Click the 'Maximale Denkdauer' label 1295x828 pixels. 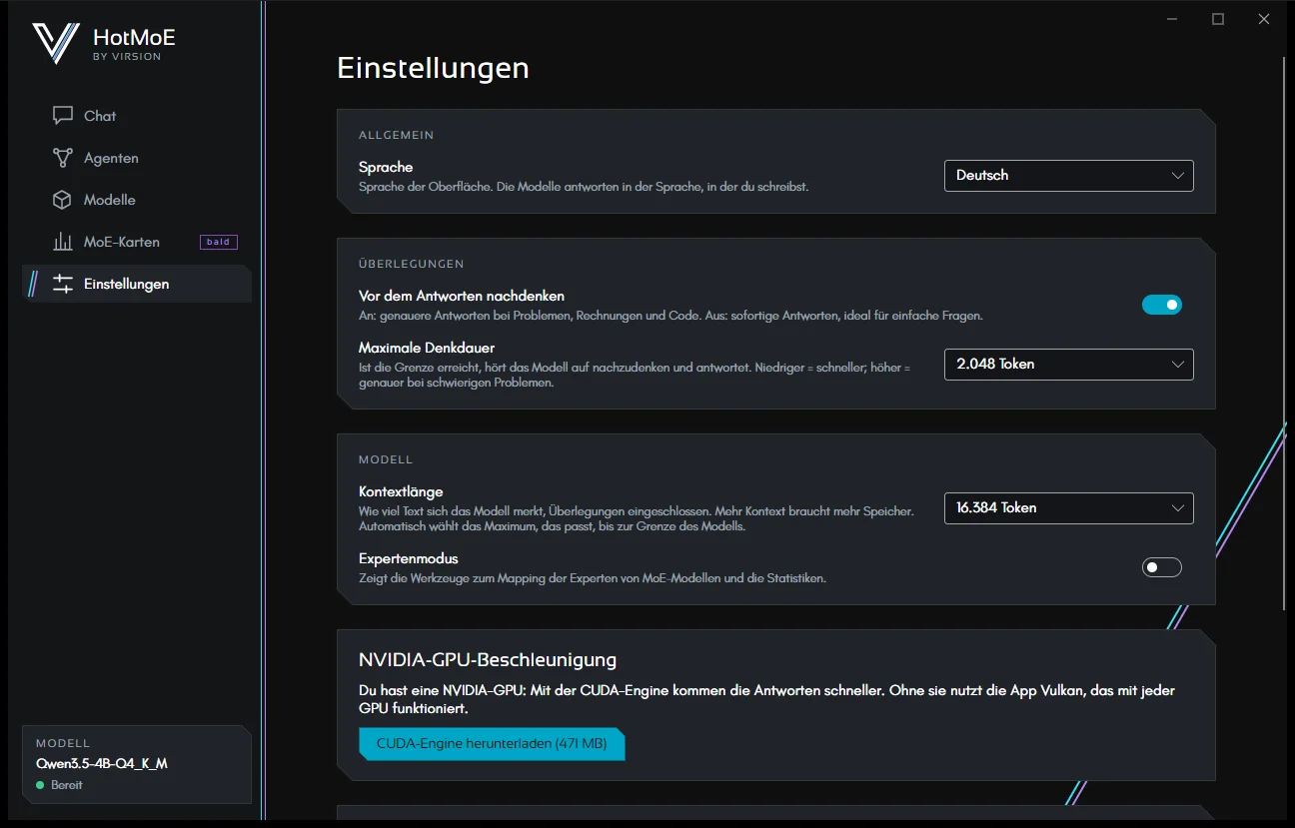[427, 348]
